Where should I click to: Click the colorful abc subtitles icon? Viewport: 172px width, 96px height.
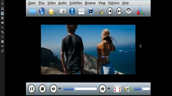pyautogui.click(x=140, y=11)
